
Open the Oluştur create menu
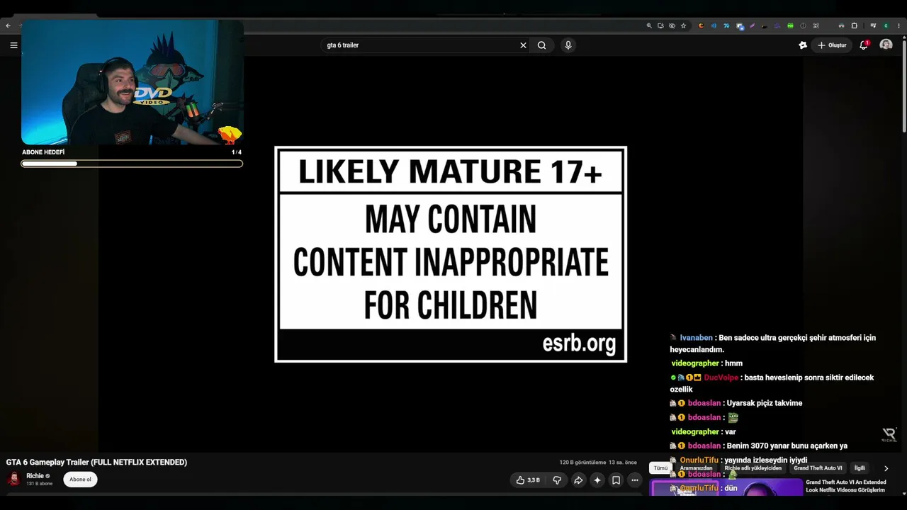832,45
